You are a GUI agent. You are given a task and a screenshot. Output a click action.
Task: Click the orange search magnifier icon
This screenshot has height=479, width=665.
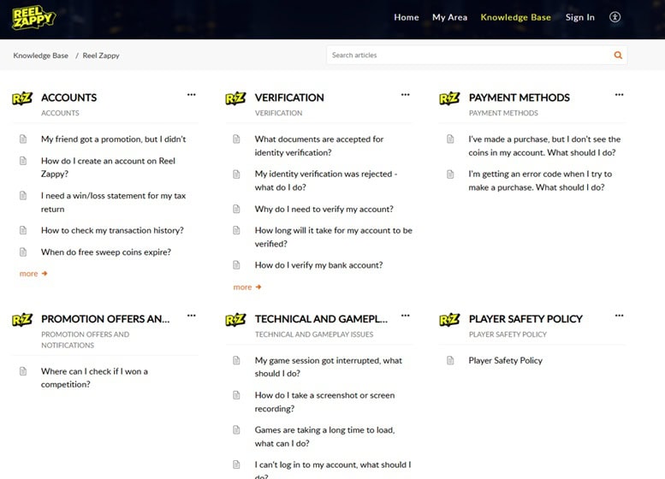(x=618, y=55)
